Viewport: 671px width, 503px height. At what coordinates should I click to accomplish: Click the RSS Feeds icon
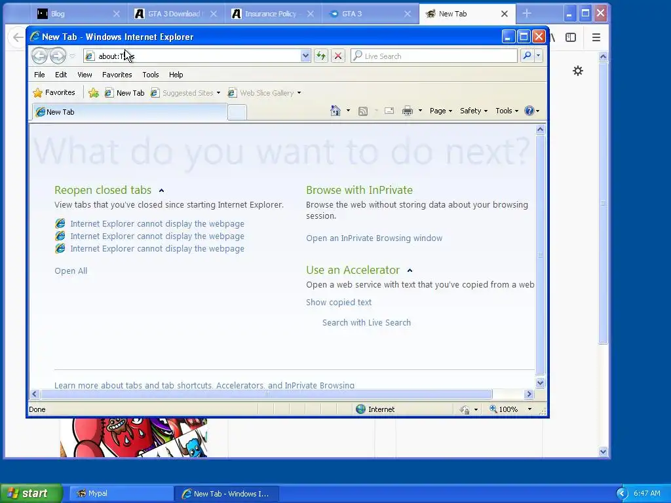point(363,111)
